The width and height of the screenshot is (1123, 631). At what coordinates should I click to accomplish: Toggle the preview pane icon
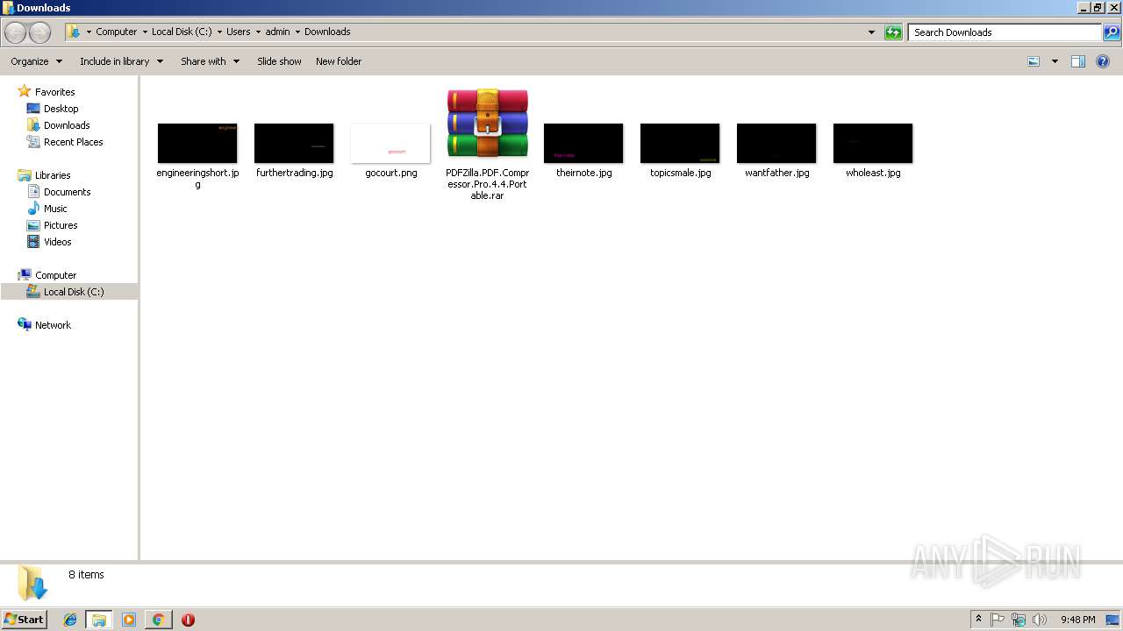pos(1078,61)
